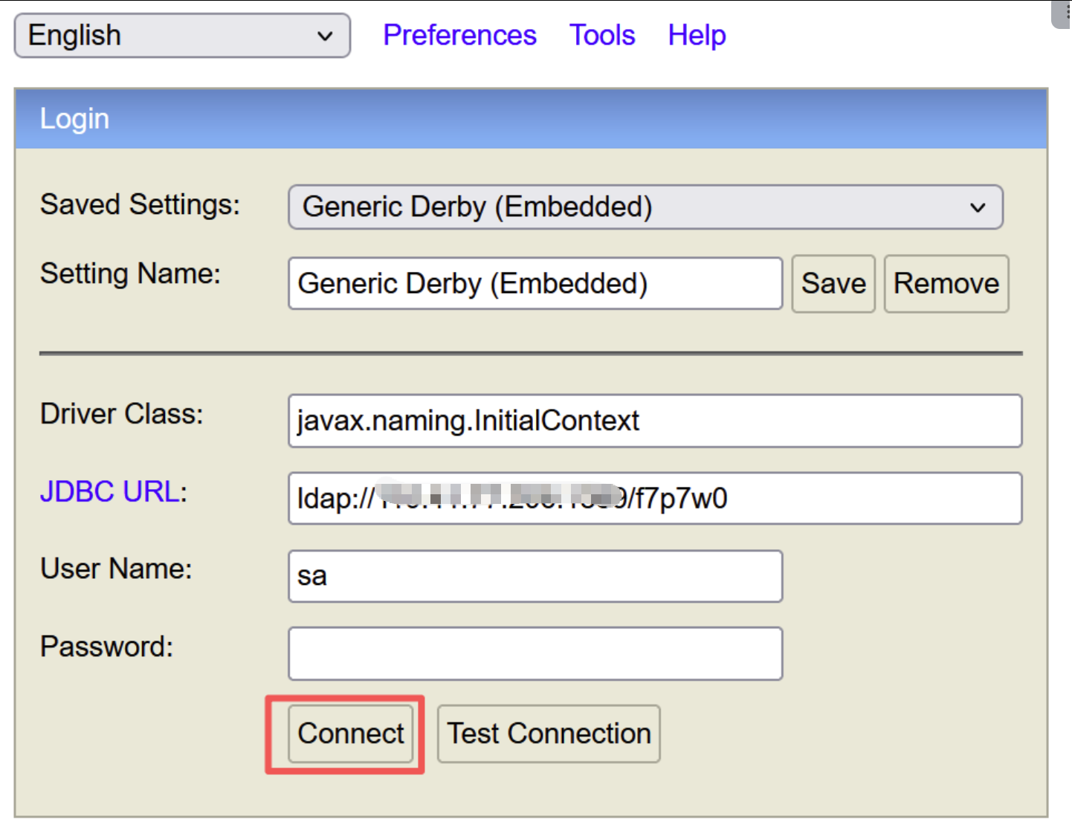The width and height of the screenshot is (1072, 825).
Task: Click the Saved Settings label
Action: (x=141, y=204)
